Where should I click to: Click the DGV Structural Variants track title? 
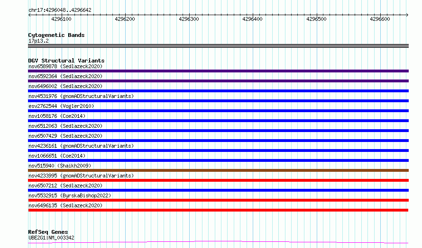pos(66,61)
